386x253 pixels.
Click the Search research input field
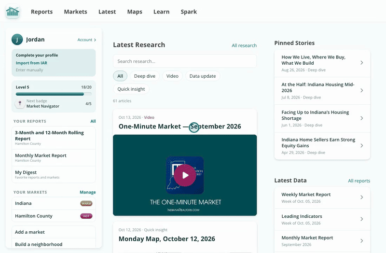tap(185, 61)
